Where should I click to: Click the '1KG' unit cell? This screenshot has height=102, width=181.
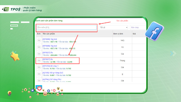(x=122, y=41)
